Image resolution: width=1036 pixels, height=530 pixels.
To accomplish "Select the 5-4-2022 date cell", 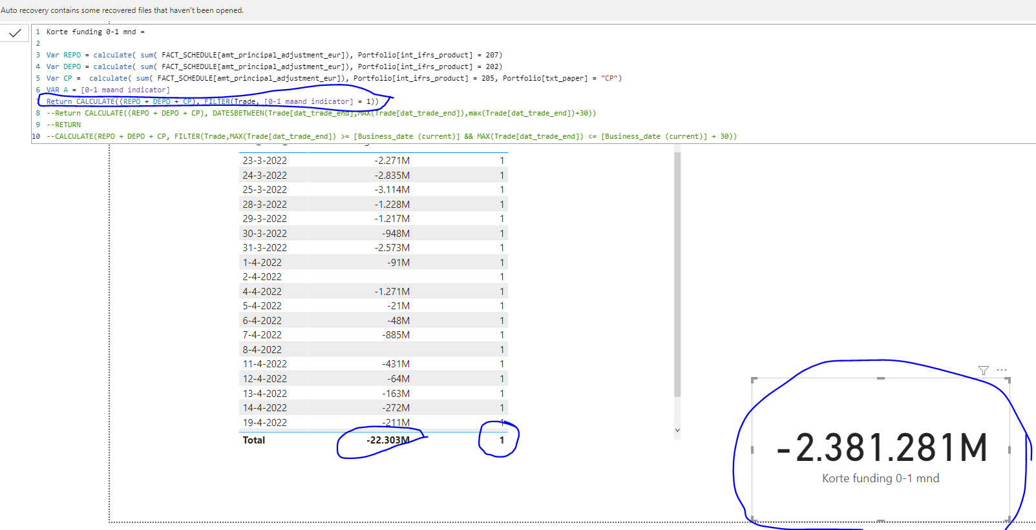I will 262,306.
